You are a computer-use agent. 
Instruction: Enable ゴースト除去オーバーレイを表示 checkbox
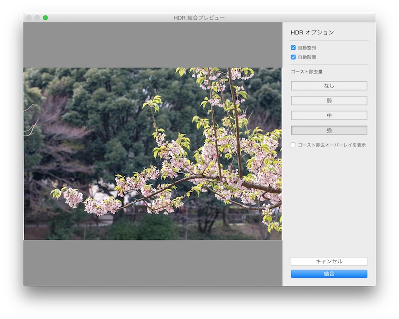coord(293,145)
